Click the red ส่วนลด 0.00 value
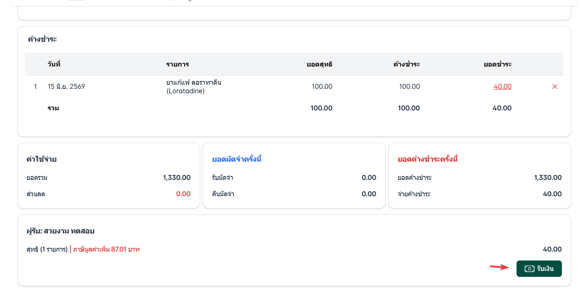579x288 pixels. tap(183, 194)
